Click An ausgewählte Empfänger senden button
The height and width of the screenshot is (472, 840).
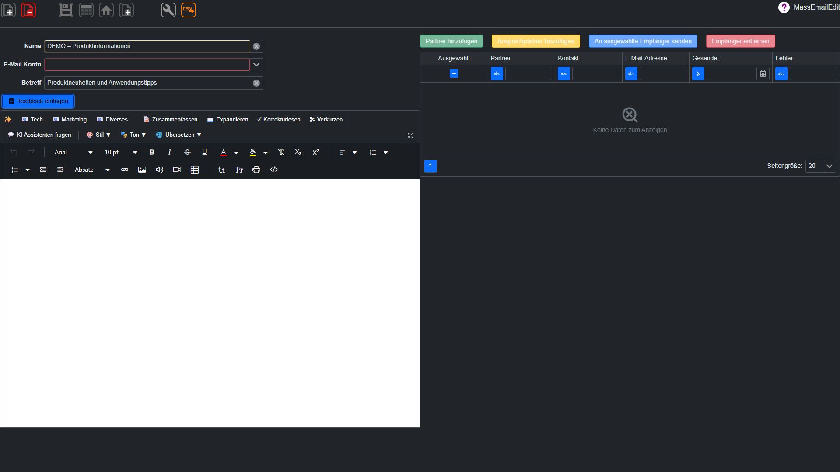coord(643,41)
